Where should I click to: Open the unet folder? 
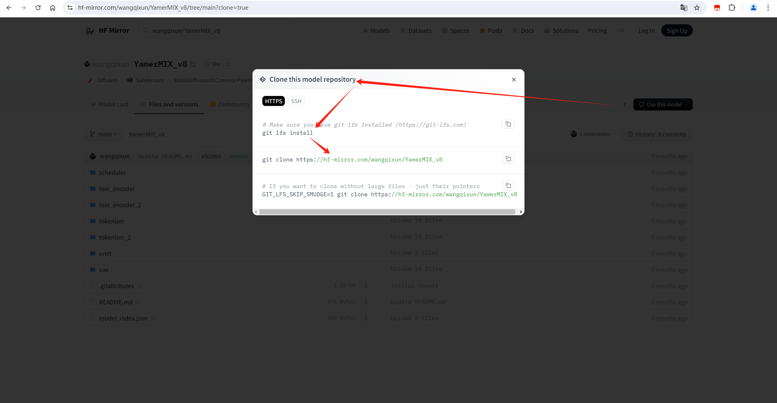pos(105,254)
